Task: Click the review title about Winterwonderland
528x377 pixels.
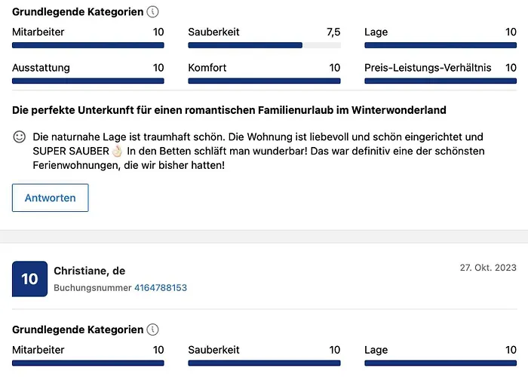Action: (x=229, y=110)
